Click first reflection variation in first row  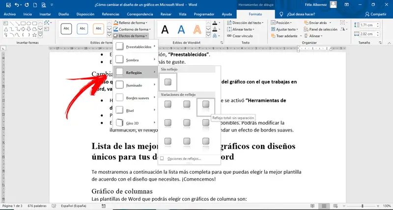tap(168, 105)
